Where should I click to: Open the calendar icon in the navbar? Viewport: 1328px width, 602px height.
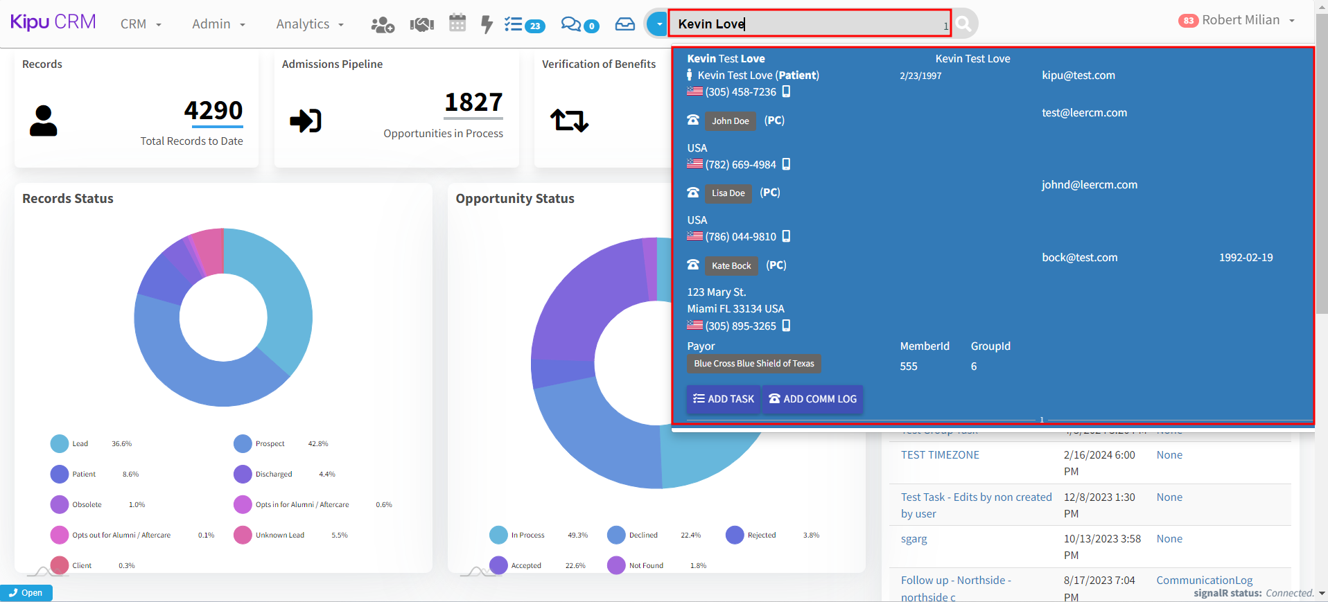pos(457,24)
